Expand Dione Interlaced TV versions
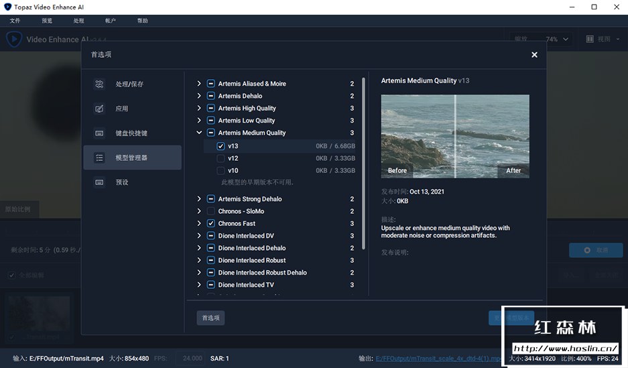The width and height of the screenshot is (628, 368). coord(199,285)
